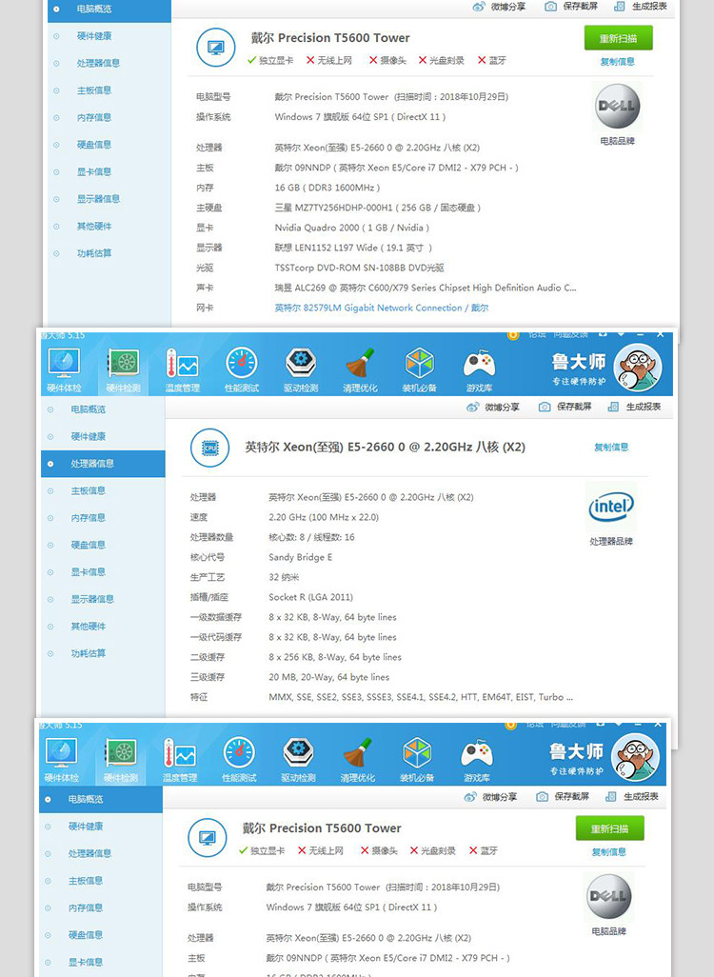Open 硬件体检 in the bottom window toolbar
714x977 pixels.
(x=62, y=760)
